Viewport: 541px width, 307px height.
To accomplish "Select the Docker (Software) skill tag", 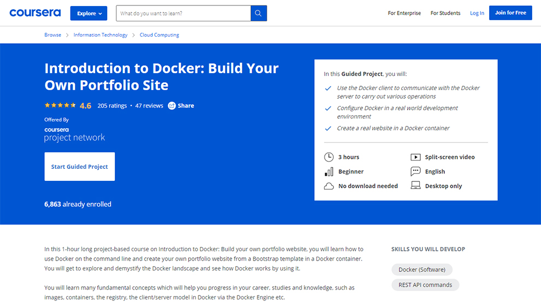I will click(422, 269).
